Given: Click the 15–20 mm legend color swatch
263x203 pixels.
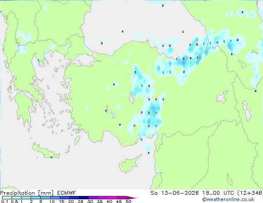Looking at the screenshot, I should click(65, 198).
